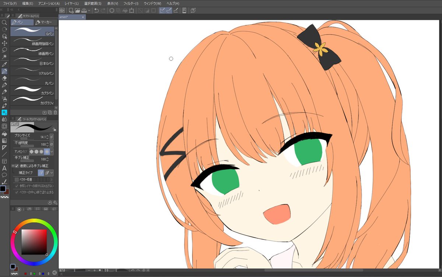Select the Lasso selection tool

4,50
